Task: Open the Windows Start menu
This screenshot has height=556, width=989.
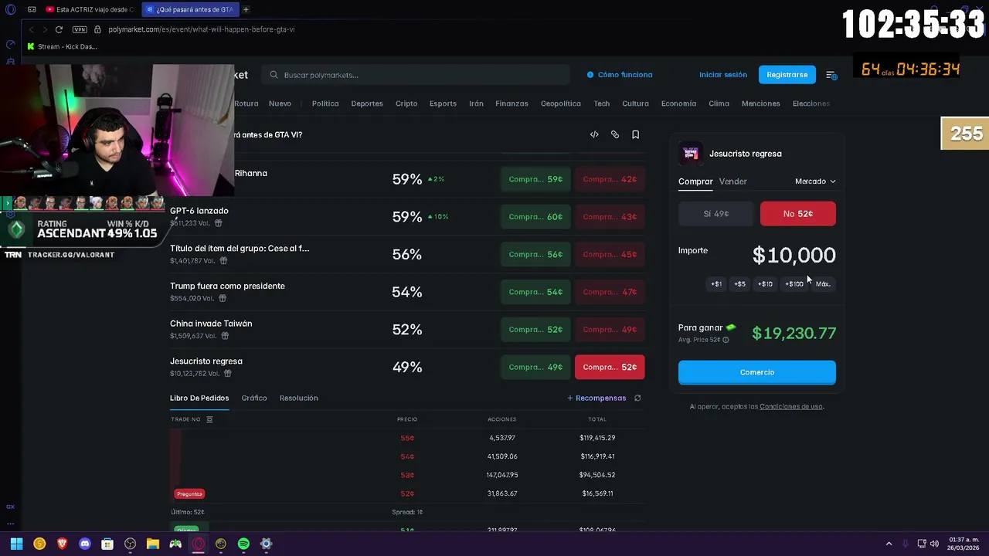Action: coord(16,544)
